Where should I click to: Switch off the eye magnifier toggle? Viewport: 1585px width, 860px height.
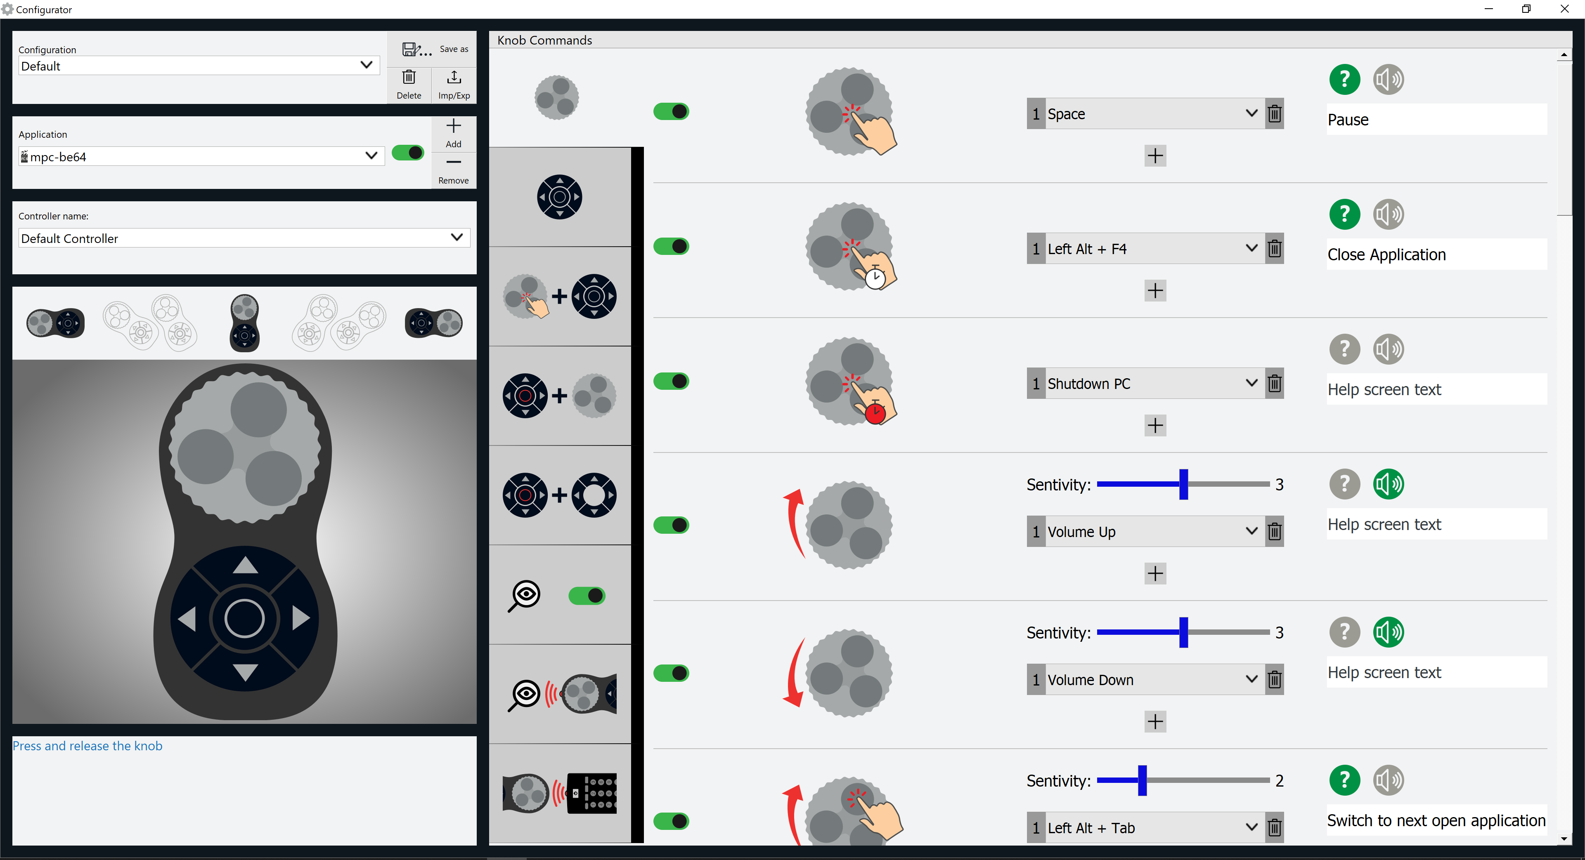[x=587, y=596]
